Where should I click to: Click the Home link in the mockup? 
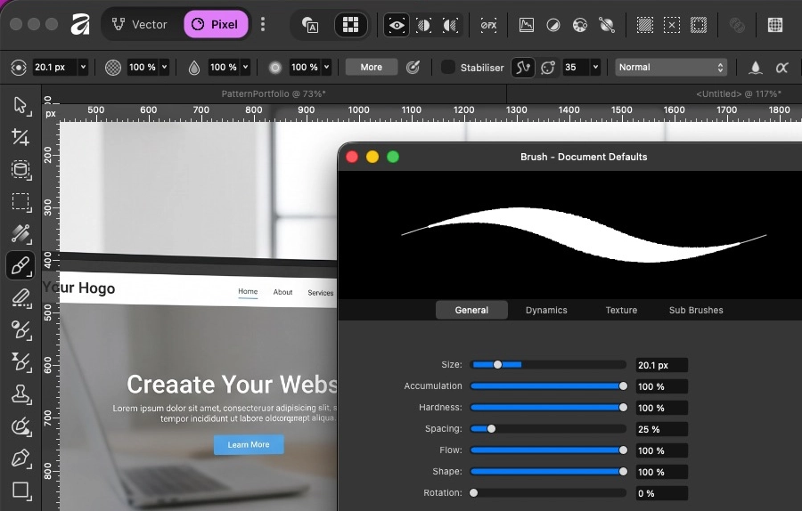[x=248, y=291]
